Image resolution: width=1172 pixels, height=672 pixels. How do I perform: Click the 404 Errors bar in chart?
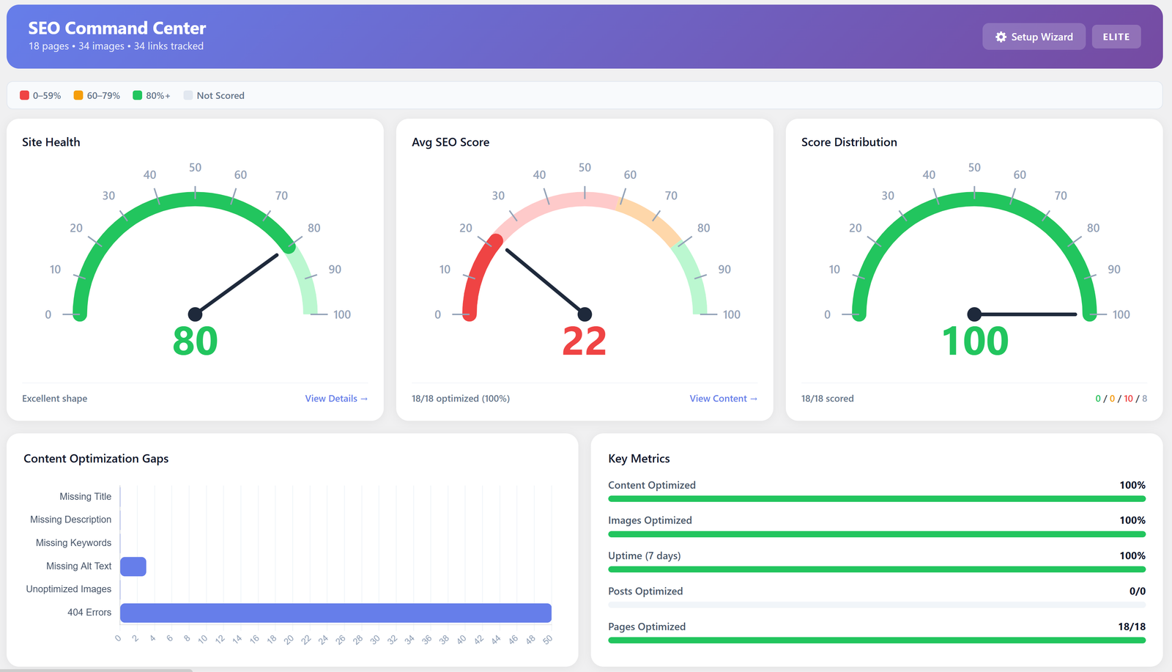[x=335, y=612]
